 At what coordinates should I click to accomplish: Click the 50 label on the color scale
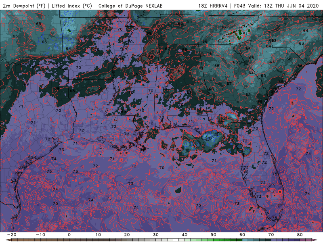coord(214,235)
